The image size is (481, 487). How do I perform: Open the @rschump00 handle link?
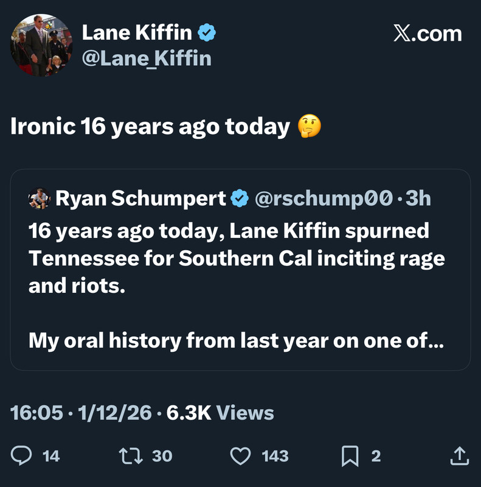324,198
